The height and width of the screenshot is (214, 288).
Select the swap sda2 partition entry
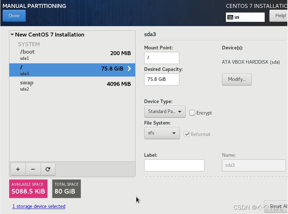(72, 86)
